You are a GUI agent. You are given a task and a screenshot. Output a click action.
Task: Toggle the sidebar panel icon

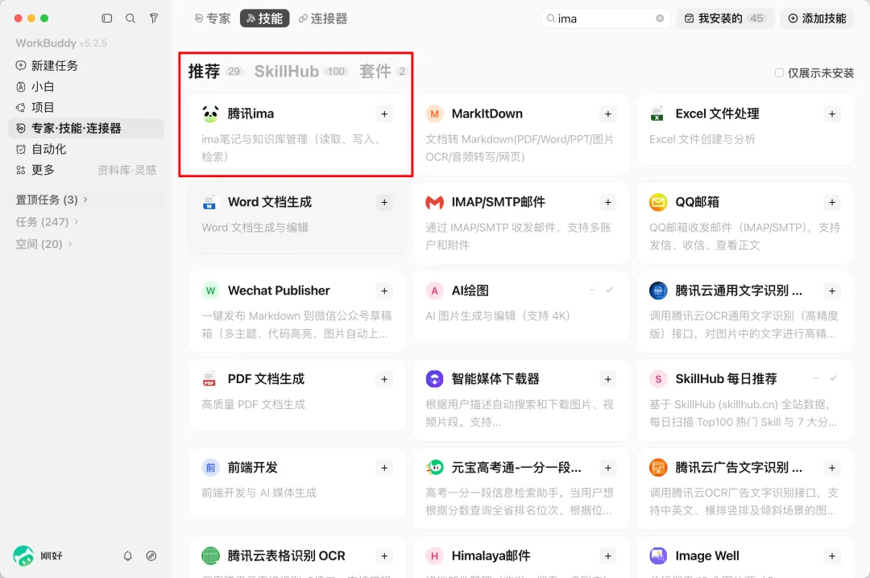pos(107,19)
